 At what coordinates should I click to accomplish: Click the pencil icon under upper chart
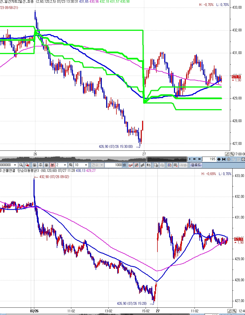click(227, 154)
